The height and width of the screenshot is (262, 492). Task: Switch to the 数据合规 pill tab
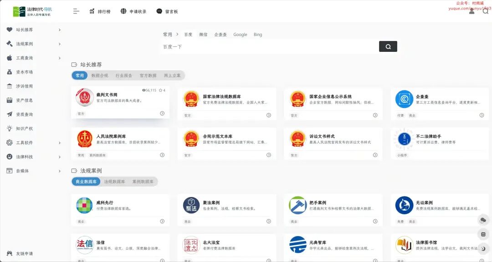click(100, 76)
